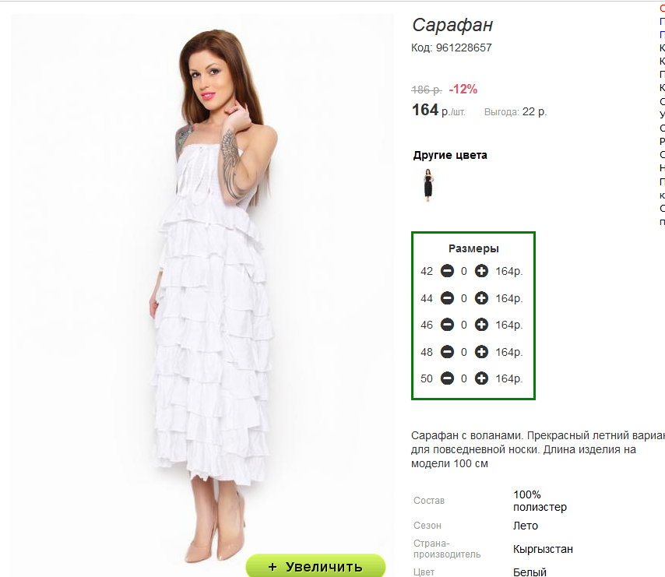Increase quantity for size 48
Viewport: 665px width, 577px height.
click(481, 352)
